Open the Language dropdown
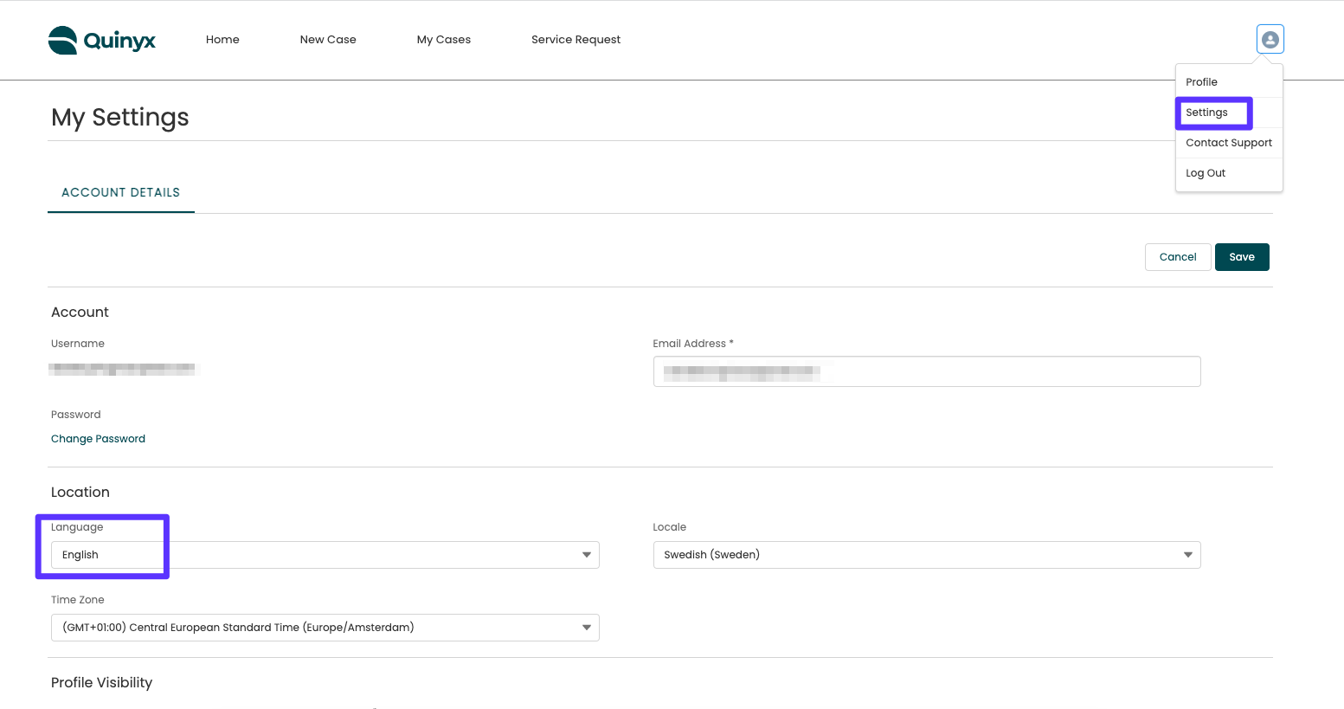Viewport: 1344px width, 709px height. (x=325, y=555)
